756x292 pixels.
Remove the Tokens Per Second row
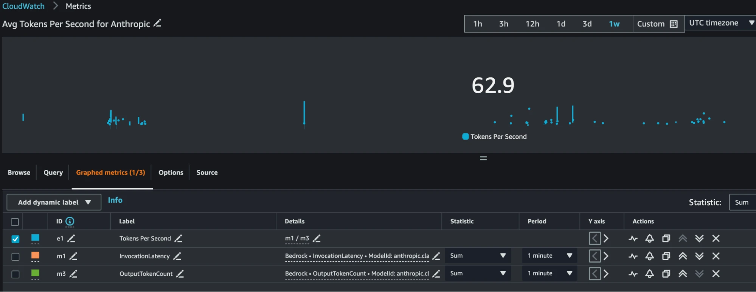coord(716,238)
